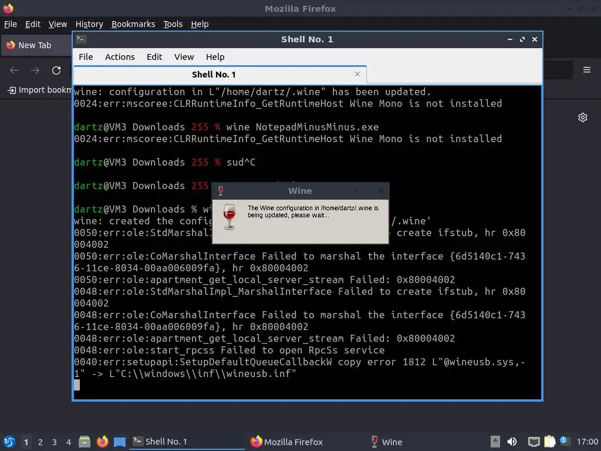Select the Shell No. 1 terminal tab
601x451 pixels.
(220, 75)
